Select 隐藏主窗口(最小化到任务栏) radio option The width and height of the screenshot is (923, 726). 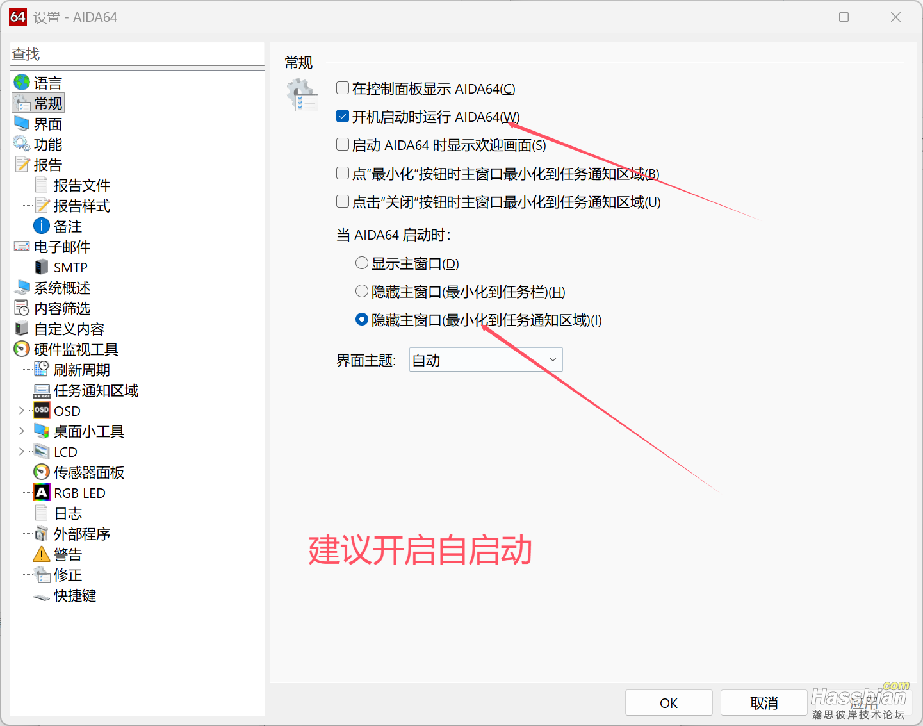click(x=362, y=291)
